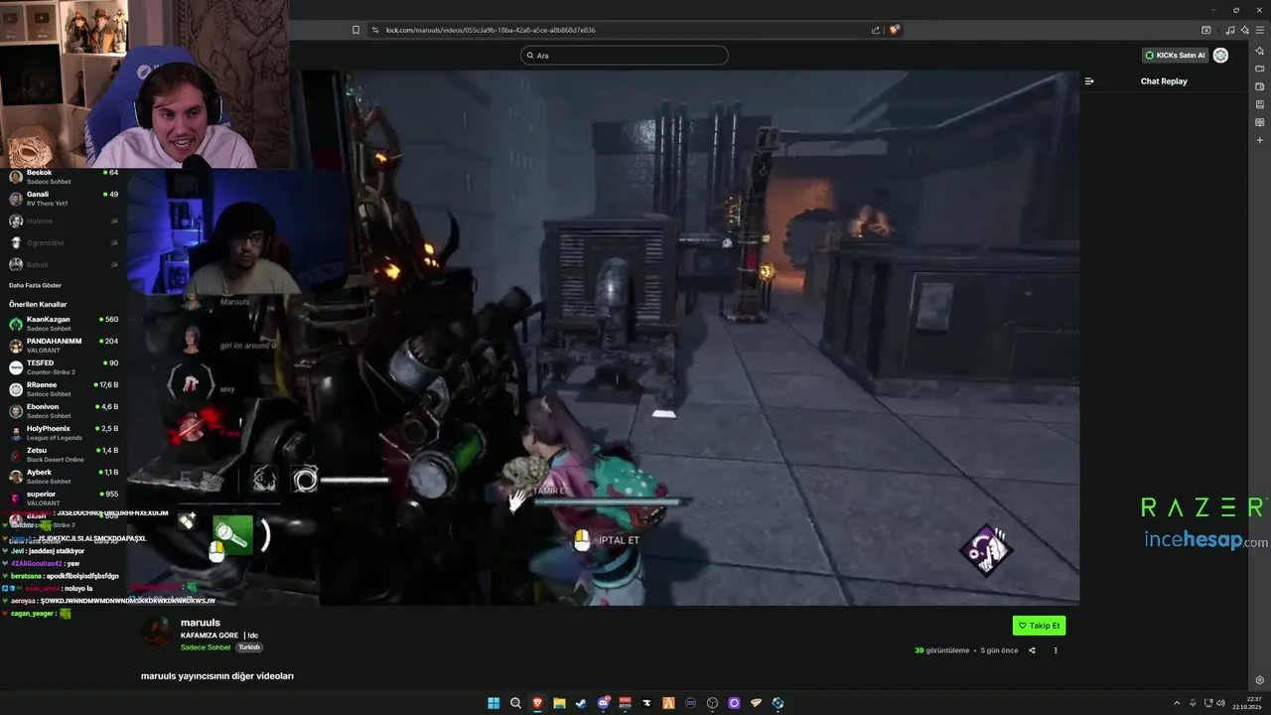Show hidden tray icons chevron
Viewport: 1271px width, 715px height.
(1179, 703)
